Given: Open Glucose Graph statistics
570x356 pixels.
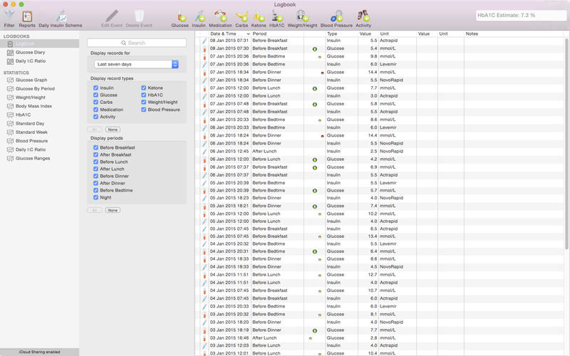Looking at the screenshot, I should pos(31,80).
